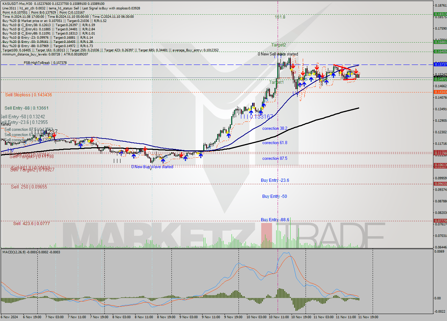The width and height of the screenshot is (447, 321).
Task: Click the '9 Nov 19:00' time axis label
Action: [x=234, y=317]
